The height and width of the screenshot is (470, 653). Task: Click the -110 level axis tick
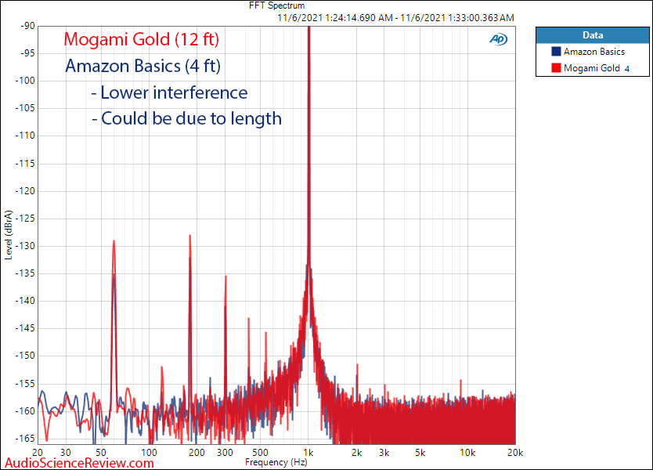[x=25, y=136]
